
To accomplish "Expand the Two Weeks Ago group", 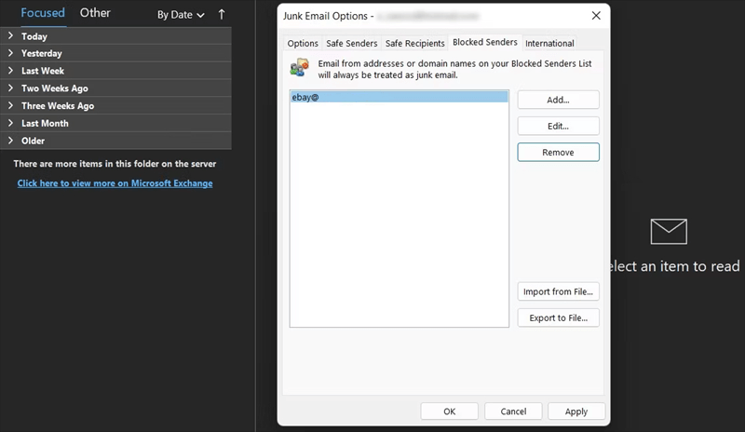I will (56, 88).
